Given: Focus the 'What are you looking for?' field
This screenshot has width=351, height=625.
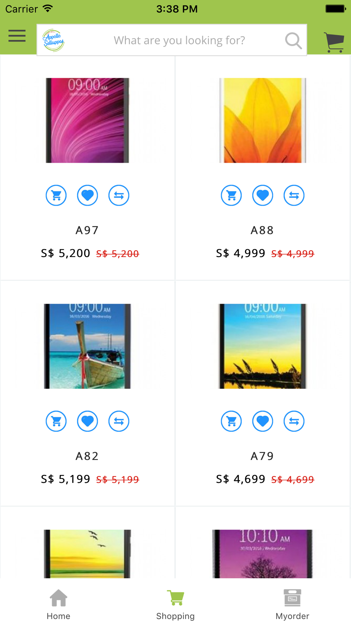Looking at the screenshot, I should (x=179, y=40).
